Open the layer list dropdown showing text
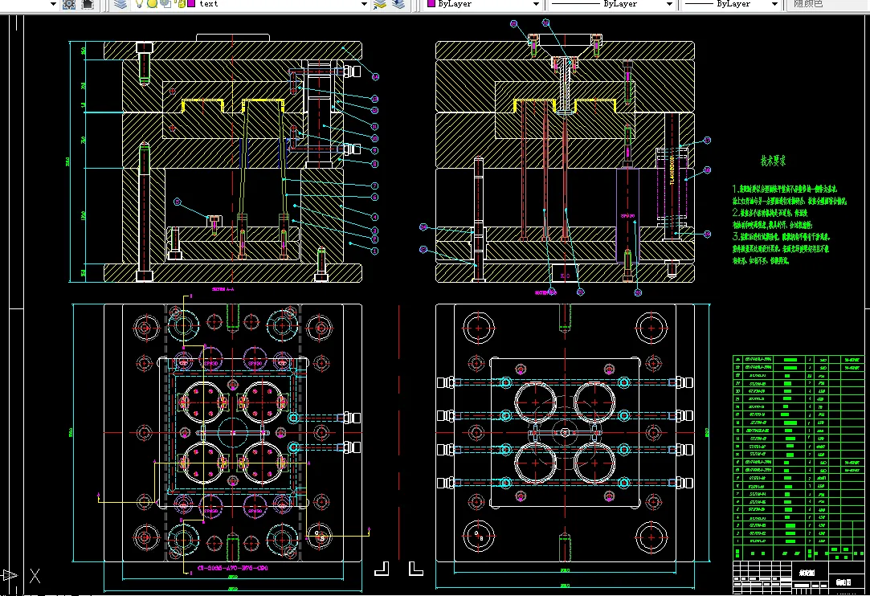870x596 pixels. pyautogui.click(x=365, y=4)
